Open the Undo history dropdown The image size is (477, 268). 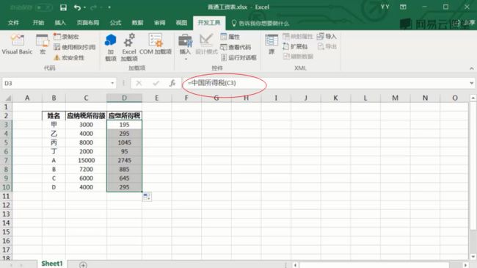tap(84, 7)
